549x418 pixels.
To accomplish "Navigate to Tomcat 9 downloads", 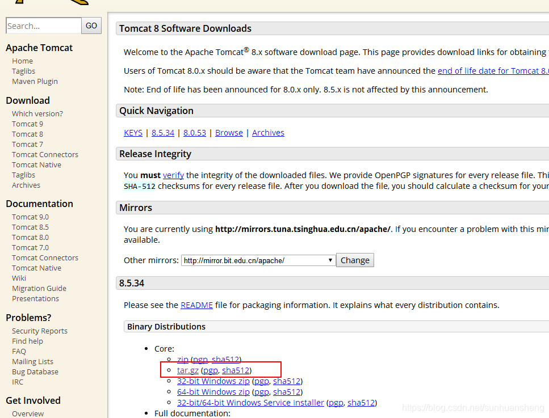I will click(x=27, y=124).
